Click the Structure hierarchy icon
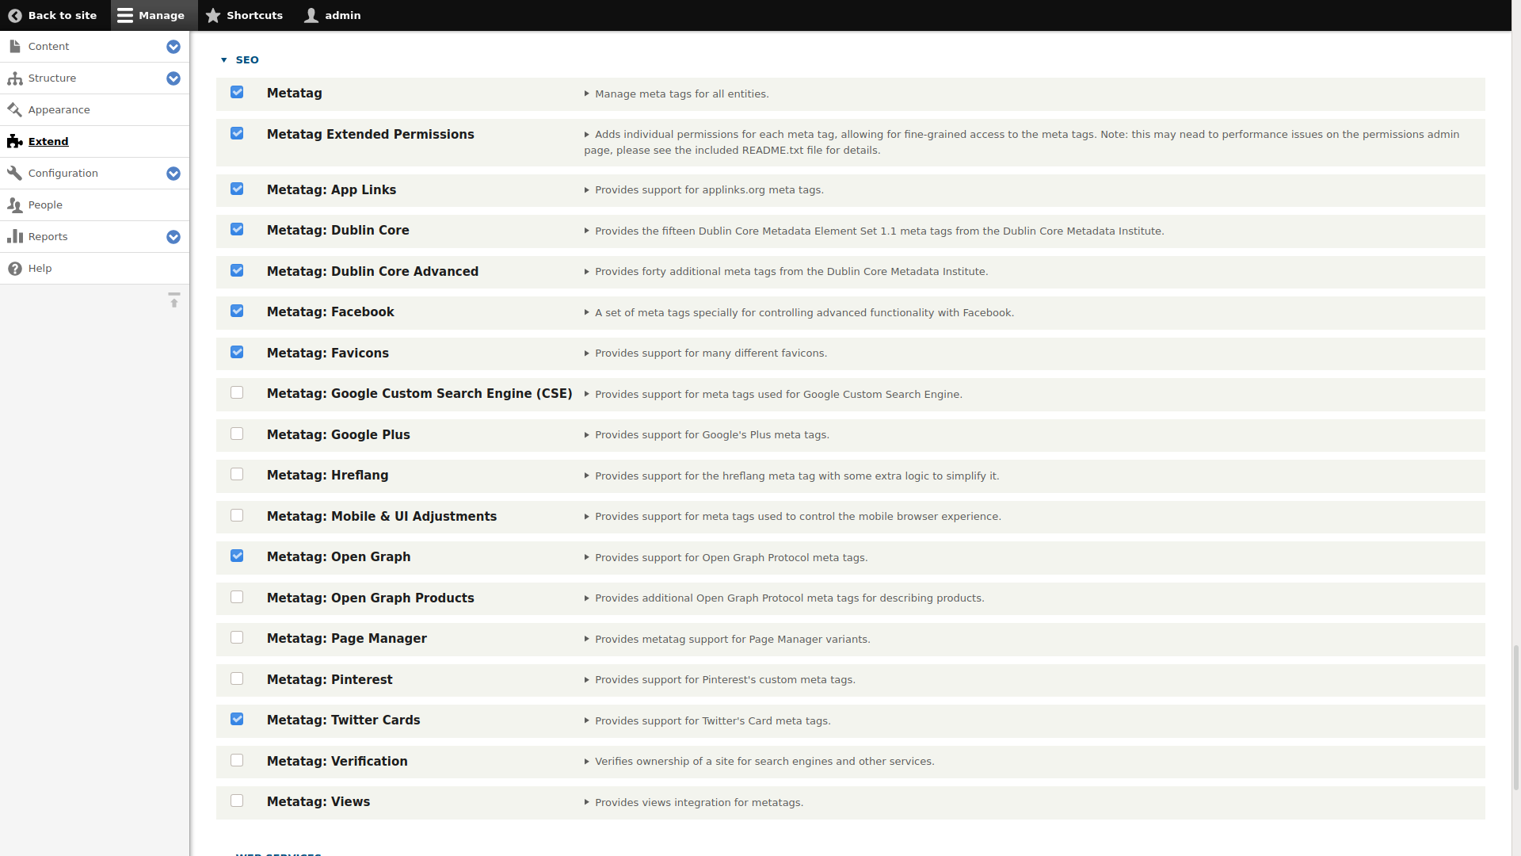This screenshot has width=1521, height=856. (x=15, y=78)
